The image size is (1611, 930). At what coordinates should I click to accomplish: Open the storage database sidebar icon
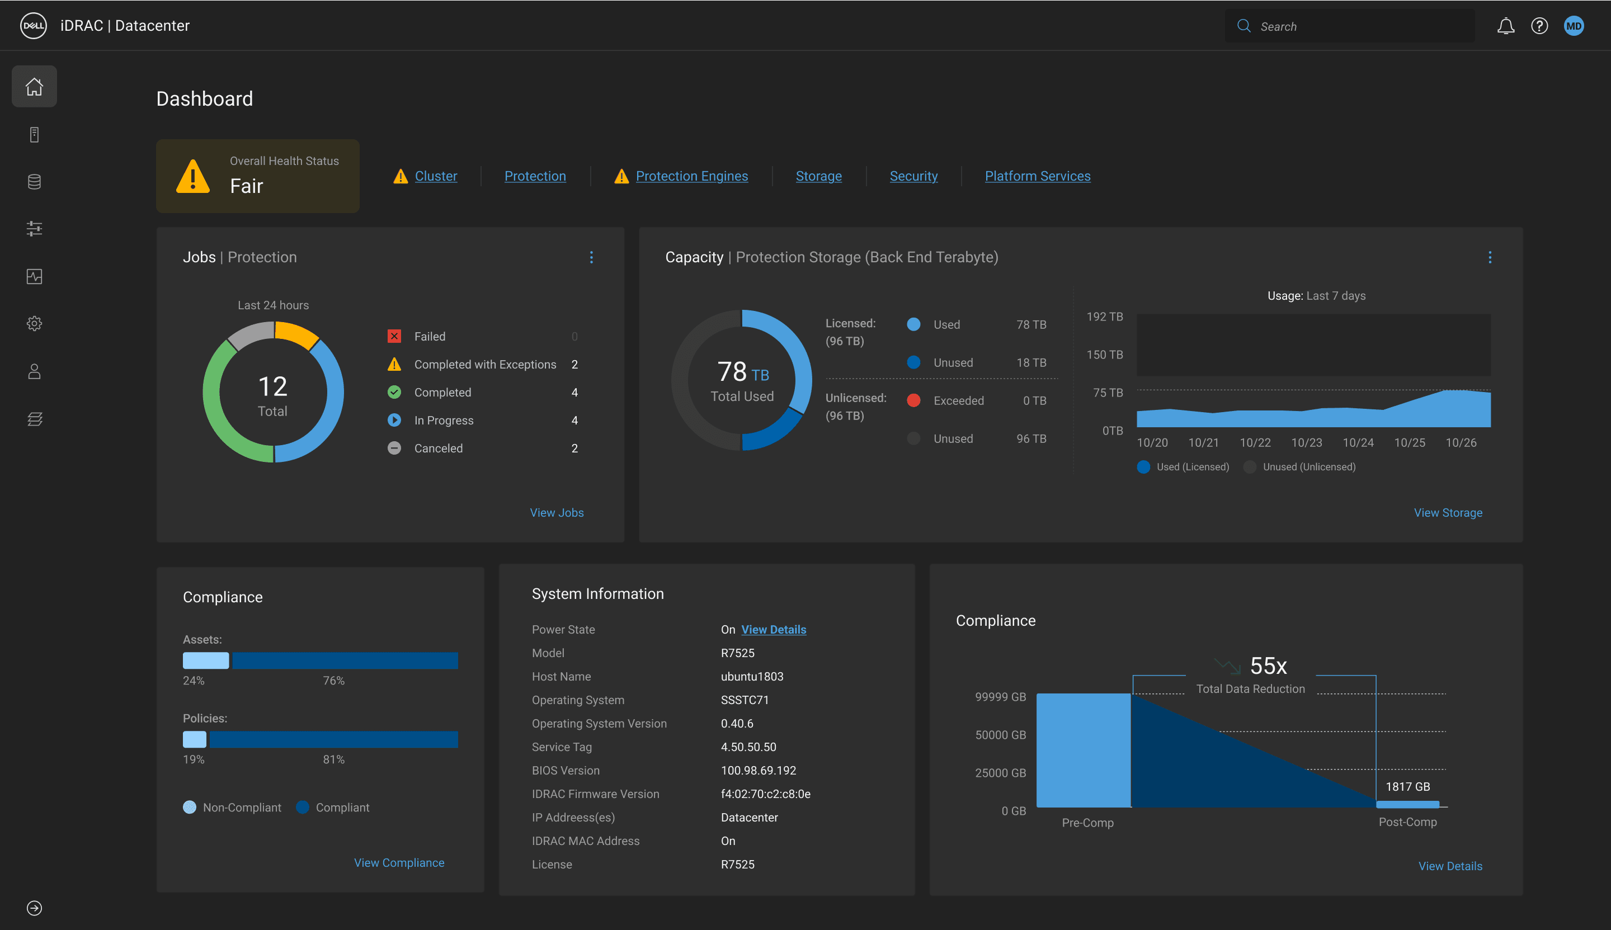[x=35, y=182]
